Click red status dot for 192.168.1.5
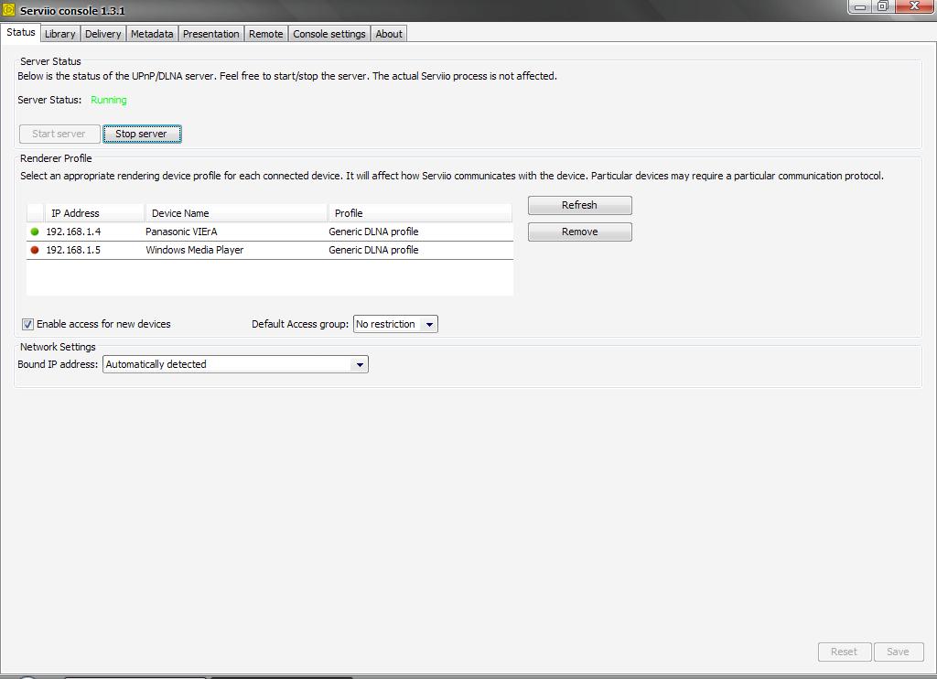 [35, 250]
